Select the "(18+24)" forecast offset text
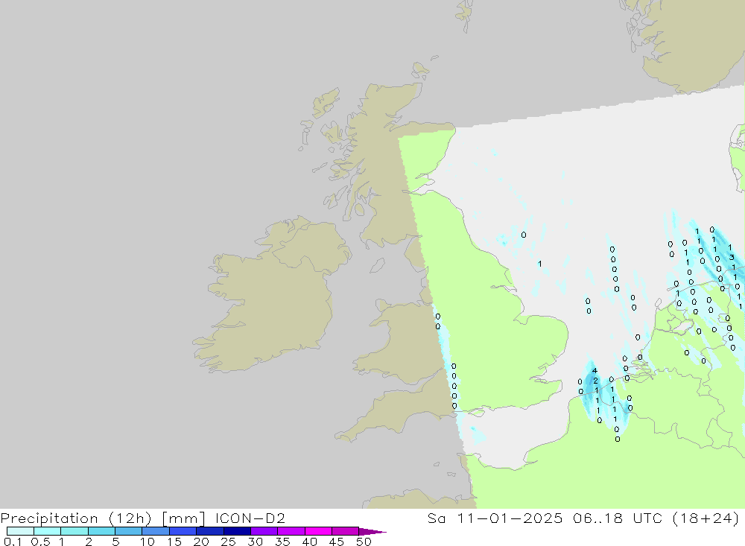This screenshot has width=745, height=546. (706, 518)
